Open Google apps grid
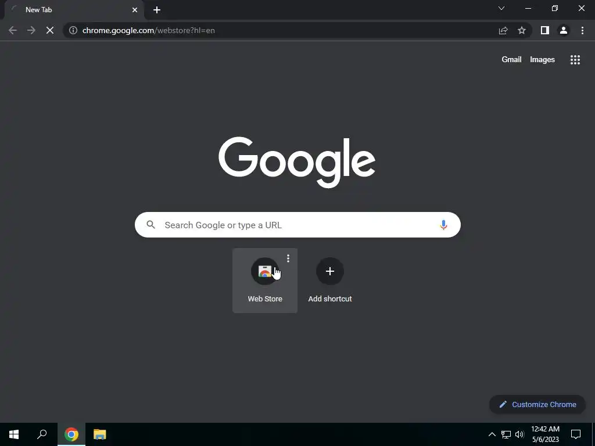The image size is (595, 446). pos(575,60)
